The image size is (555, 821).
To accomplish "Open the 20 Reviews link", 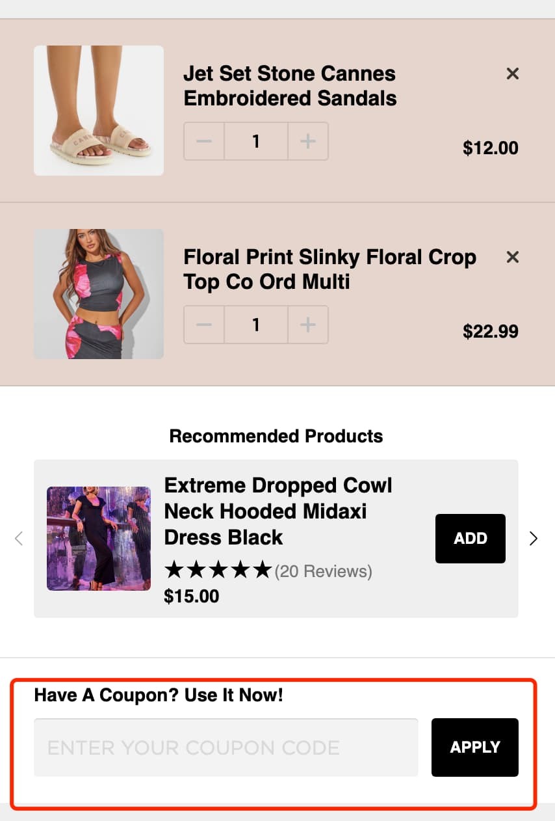I will tap(323, 571).
